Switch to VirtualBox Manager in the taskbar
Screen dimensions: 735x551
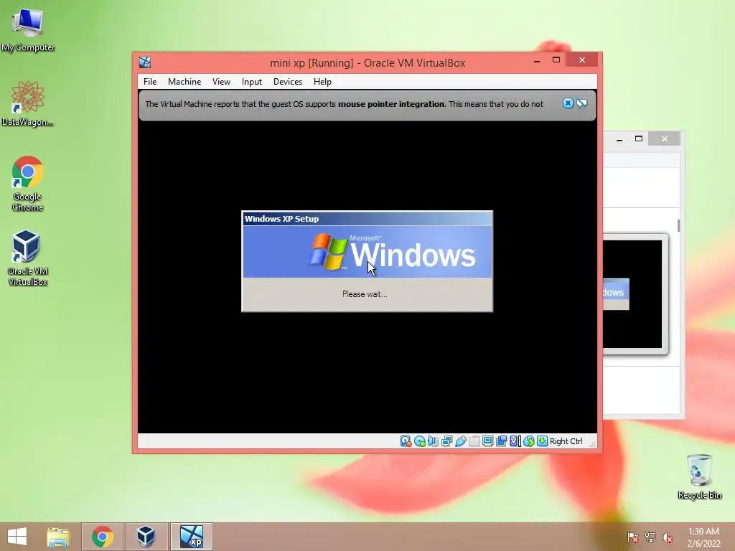[146, 537]
